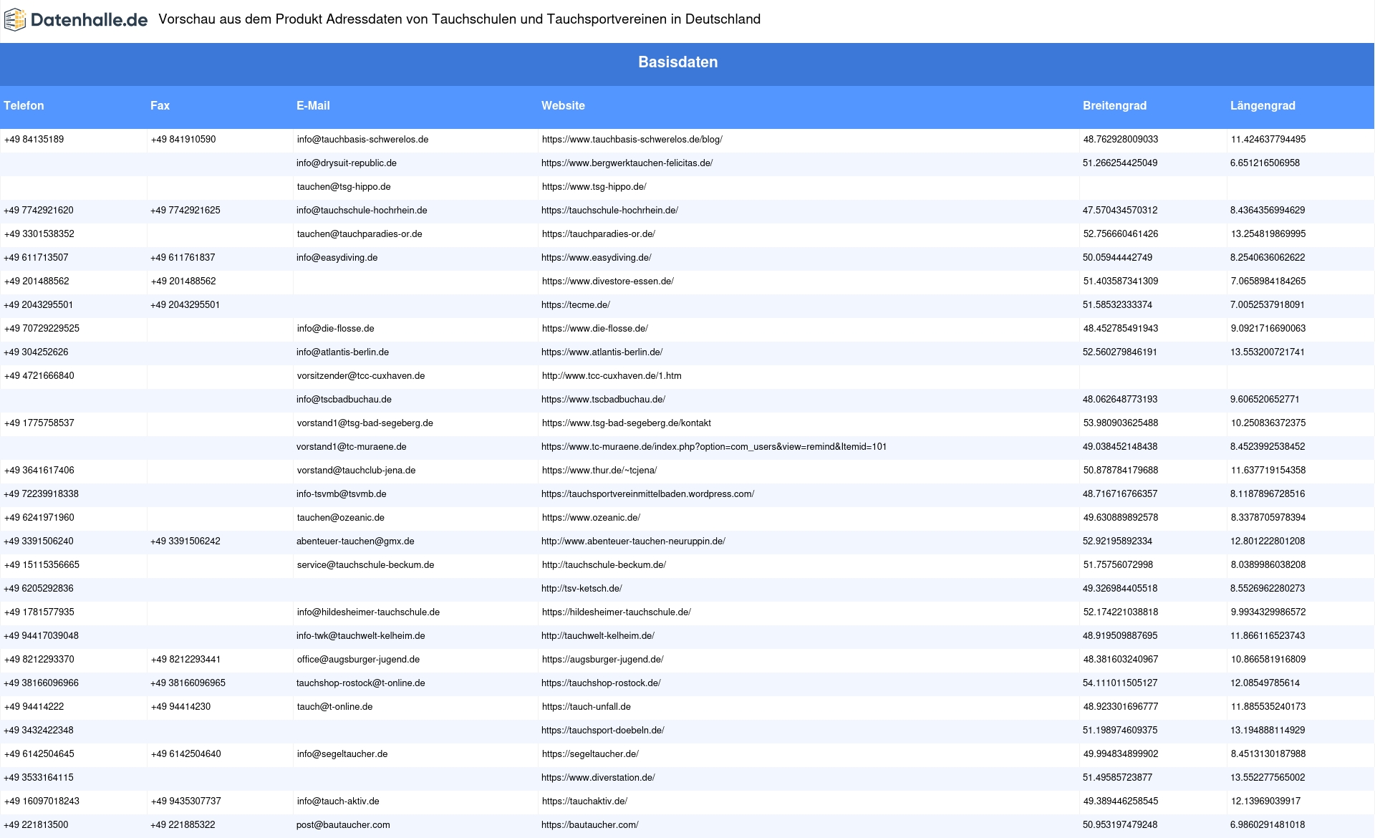Click the Telefon column header
Viewport: 1375px width, 838px height.
[x=24, y=106]
